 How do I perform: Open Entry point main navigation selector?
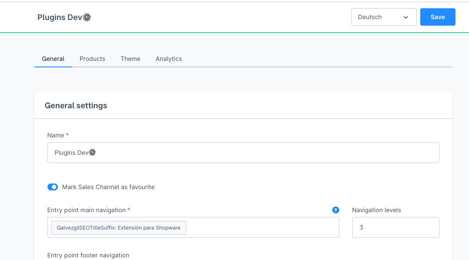pyautogui.click(x=193, y=227)
